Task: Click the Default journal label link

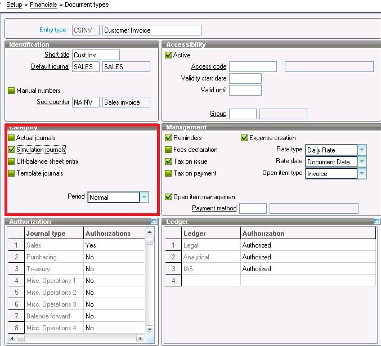Action: 50,66
